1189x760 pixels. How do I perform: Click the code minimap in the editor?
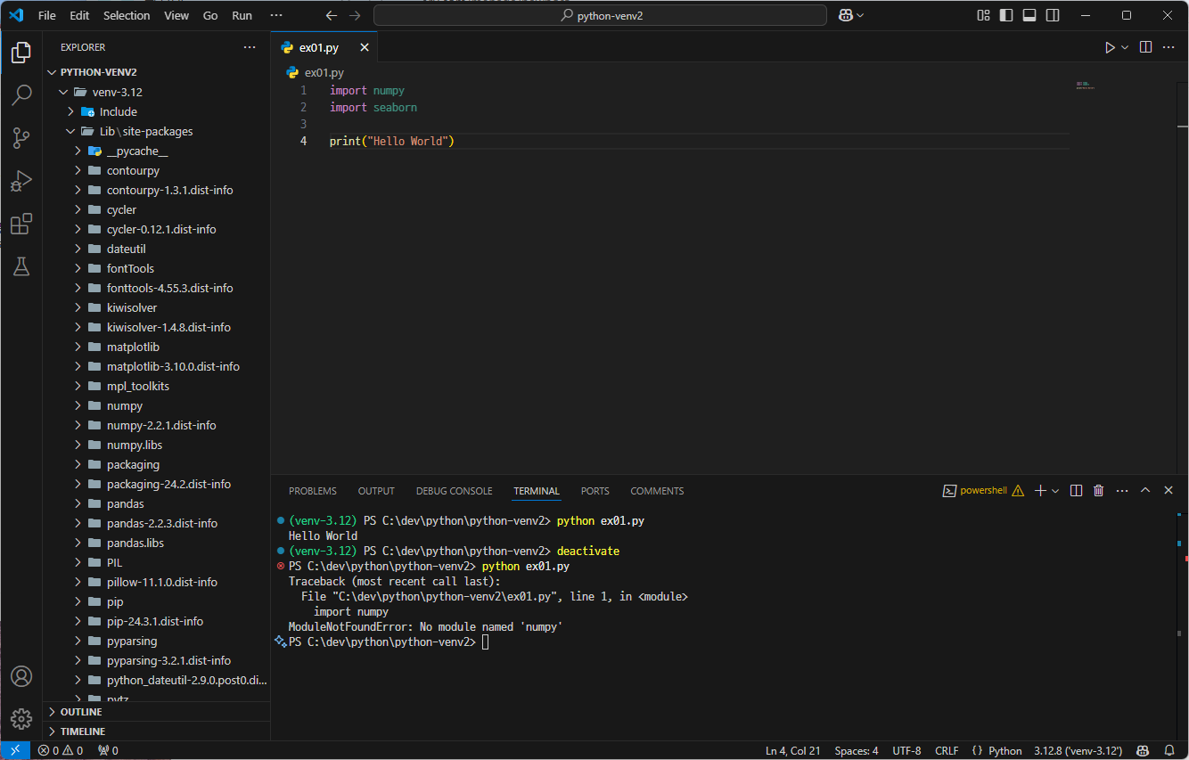(x=1086, y=86)
